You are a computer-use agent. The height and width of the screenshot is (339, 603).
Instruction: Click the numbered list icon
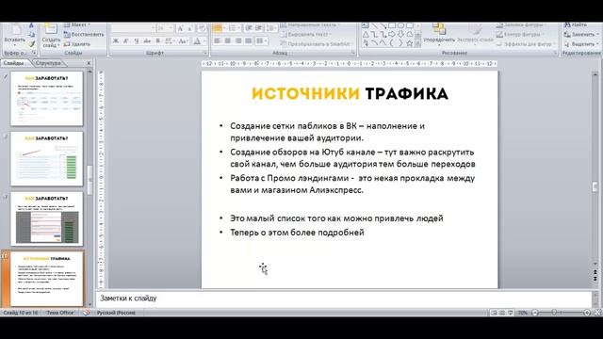click(x=233, y=28)
